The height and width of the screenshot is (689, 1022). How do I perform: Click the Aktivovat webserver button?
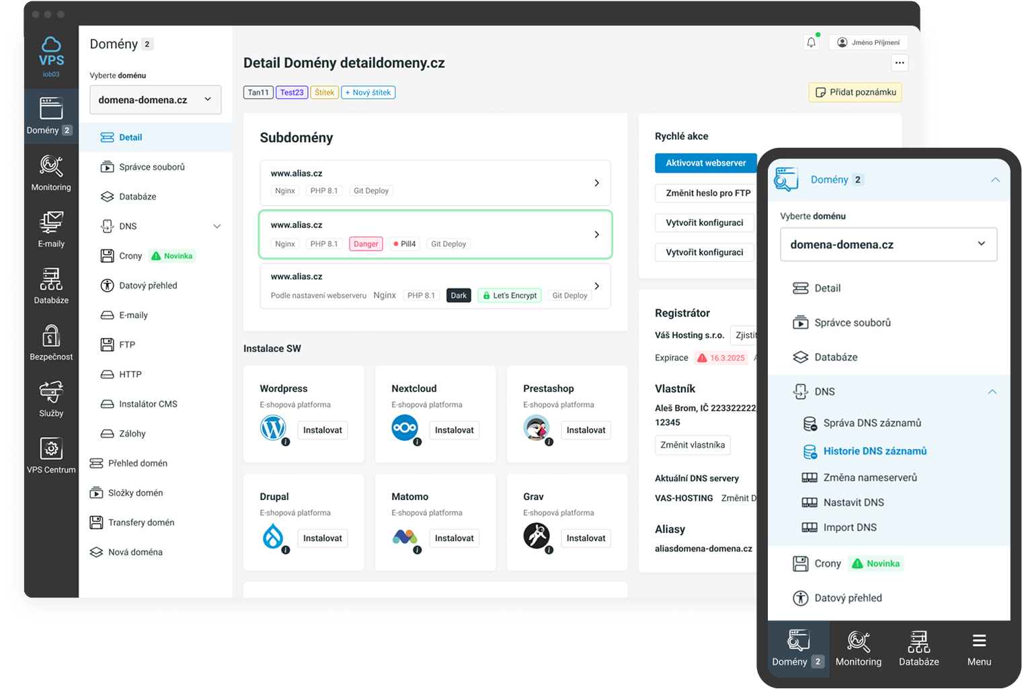tap(705, 163)
